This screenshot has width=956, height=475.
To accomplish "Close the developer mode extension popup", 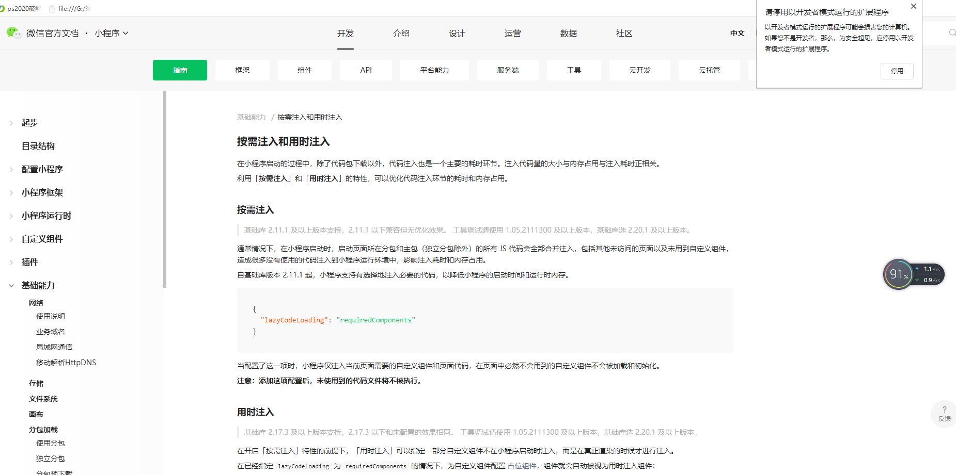I will pos(913,6).
